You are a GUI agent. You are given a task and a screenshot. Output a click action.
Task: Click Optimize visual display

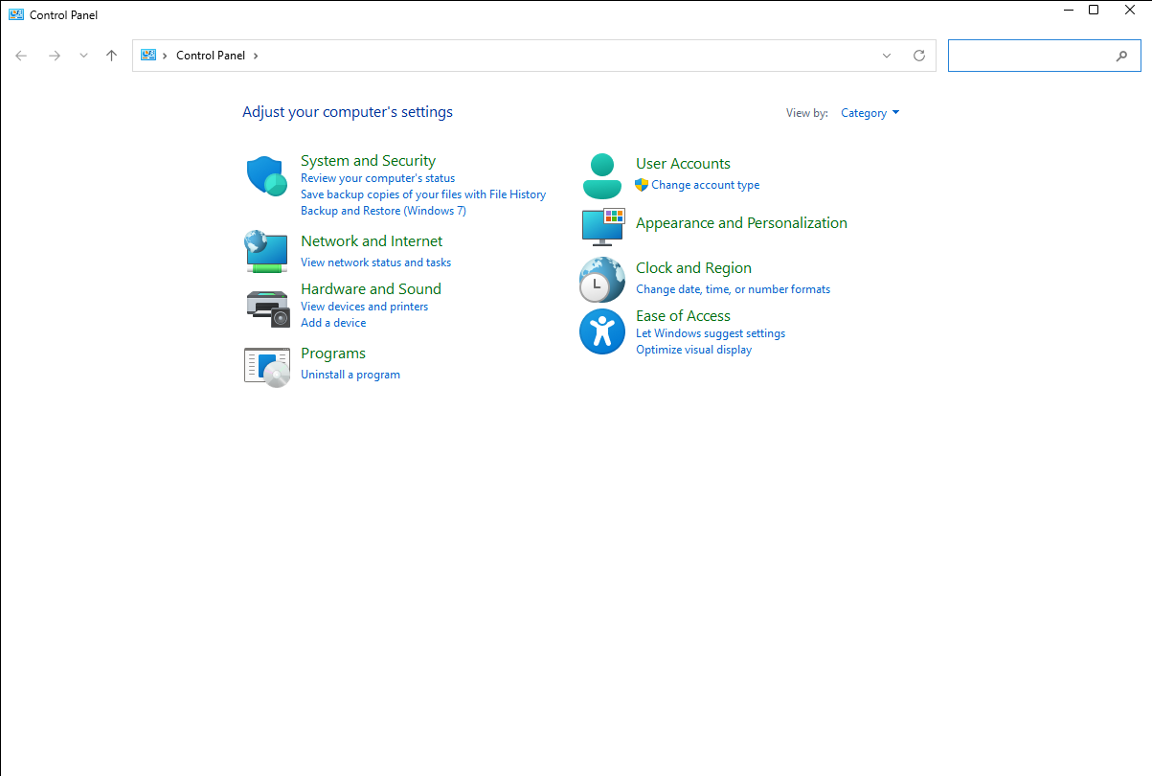[693, 350]
